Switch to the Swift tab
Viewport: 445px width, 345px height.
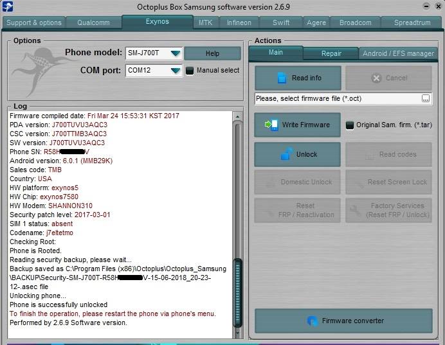(281, 22)
